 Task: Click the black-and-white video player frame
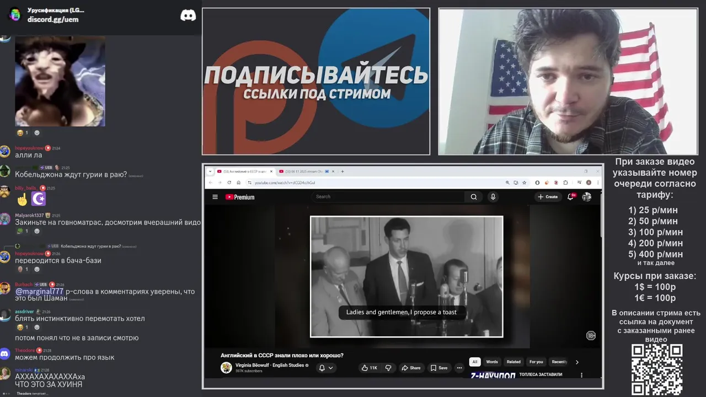click(x=407, y=276)
